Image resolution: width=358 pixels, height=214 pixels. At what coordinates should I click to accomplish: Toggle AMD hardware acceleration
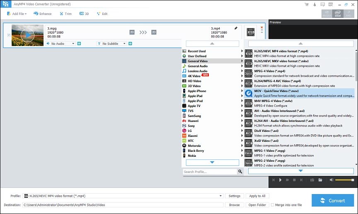tap(348, 14)
